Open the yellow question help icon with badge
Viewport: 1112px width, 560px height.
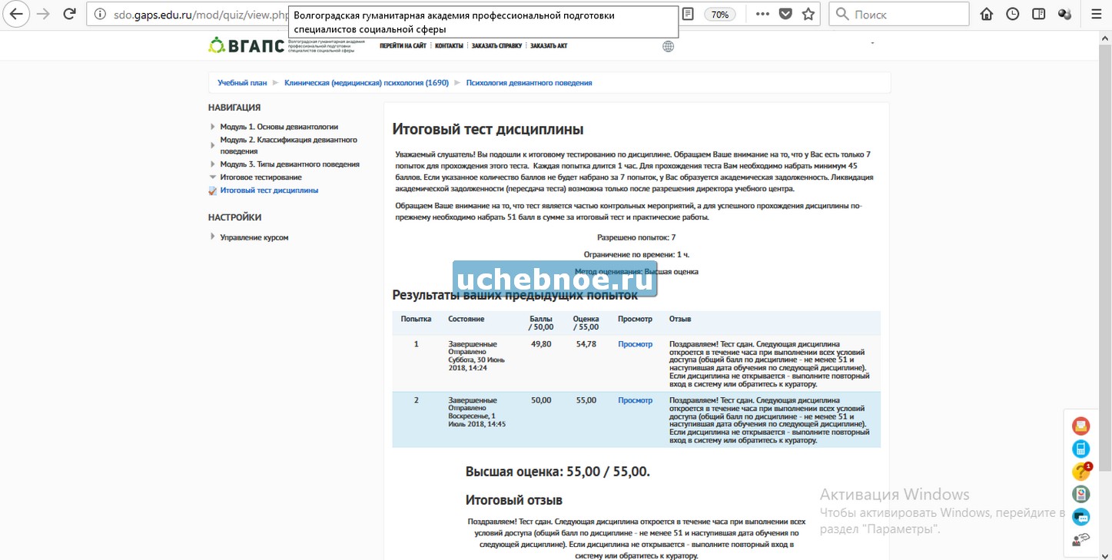(x=1081, y=472)
